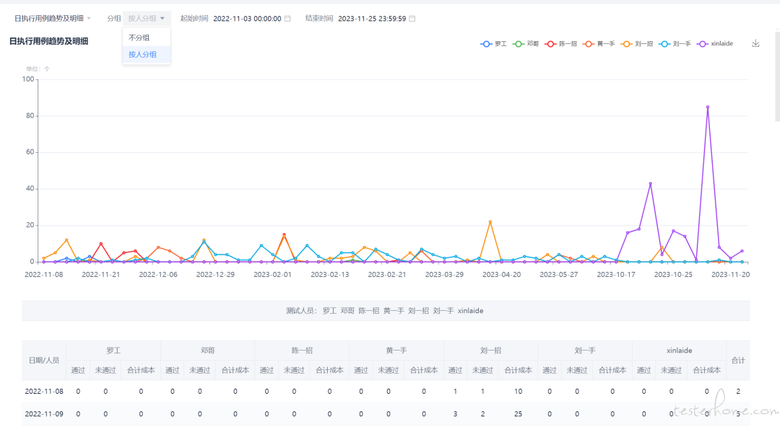This screenshot has height=427, width=780.
Task: Open the end time calendar icon
Action: [x=412, y=19]
